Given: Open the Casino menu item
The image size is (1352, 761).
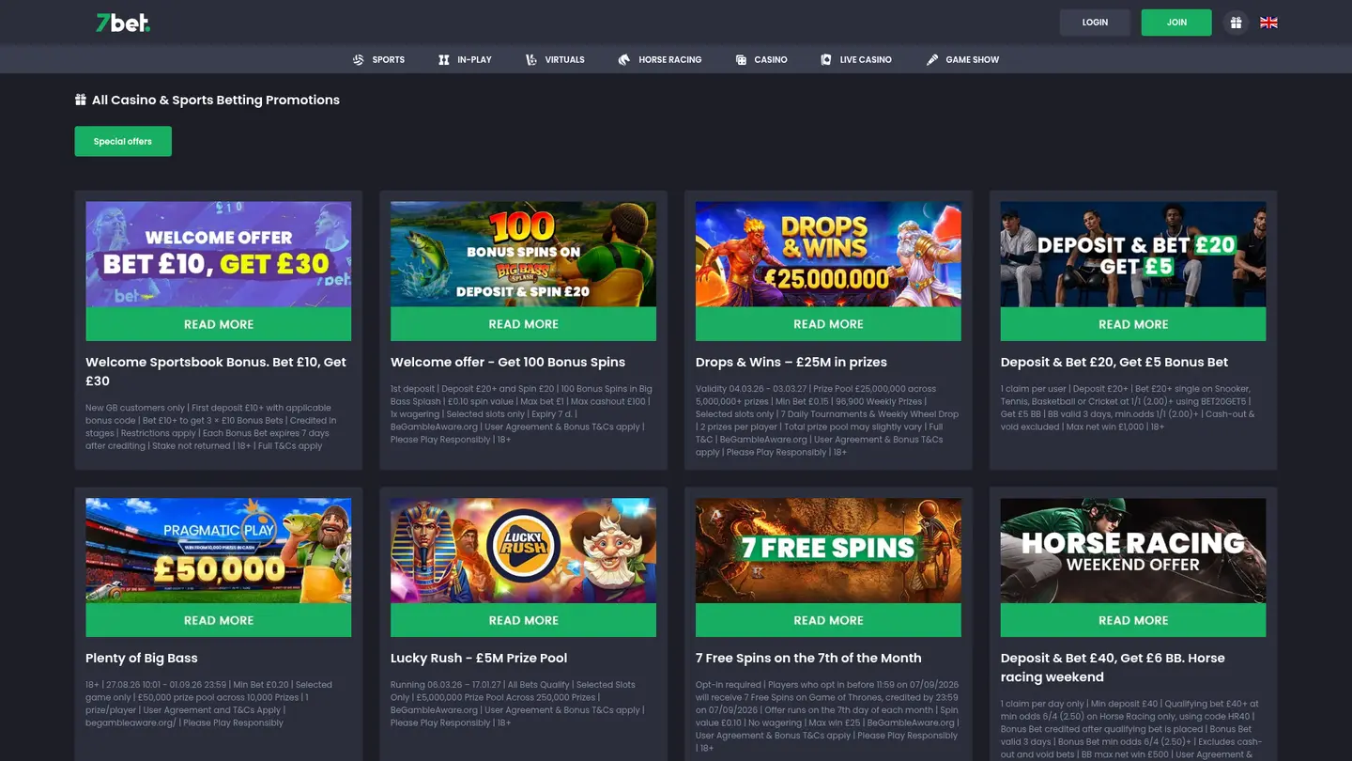Looking at the screenshot, I should coord(761,59).
